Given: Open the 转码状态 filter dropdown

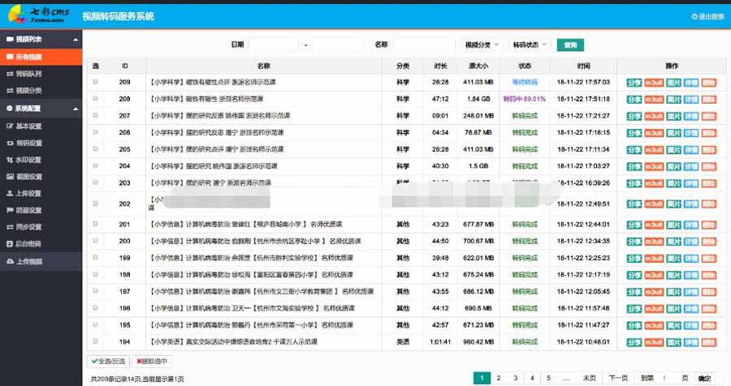Looking at the screenshot, I should [530, 45].
